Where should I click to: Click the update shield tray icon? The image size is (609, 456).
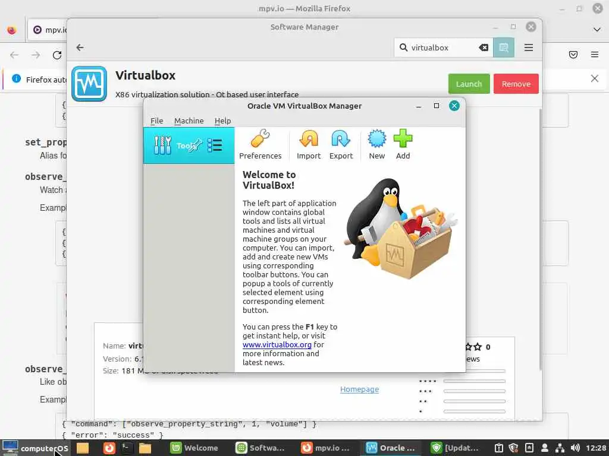[x=513, y=448]
